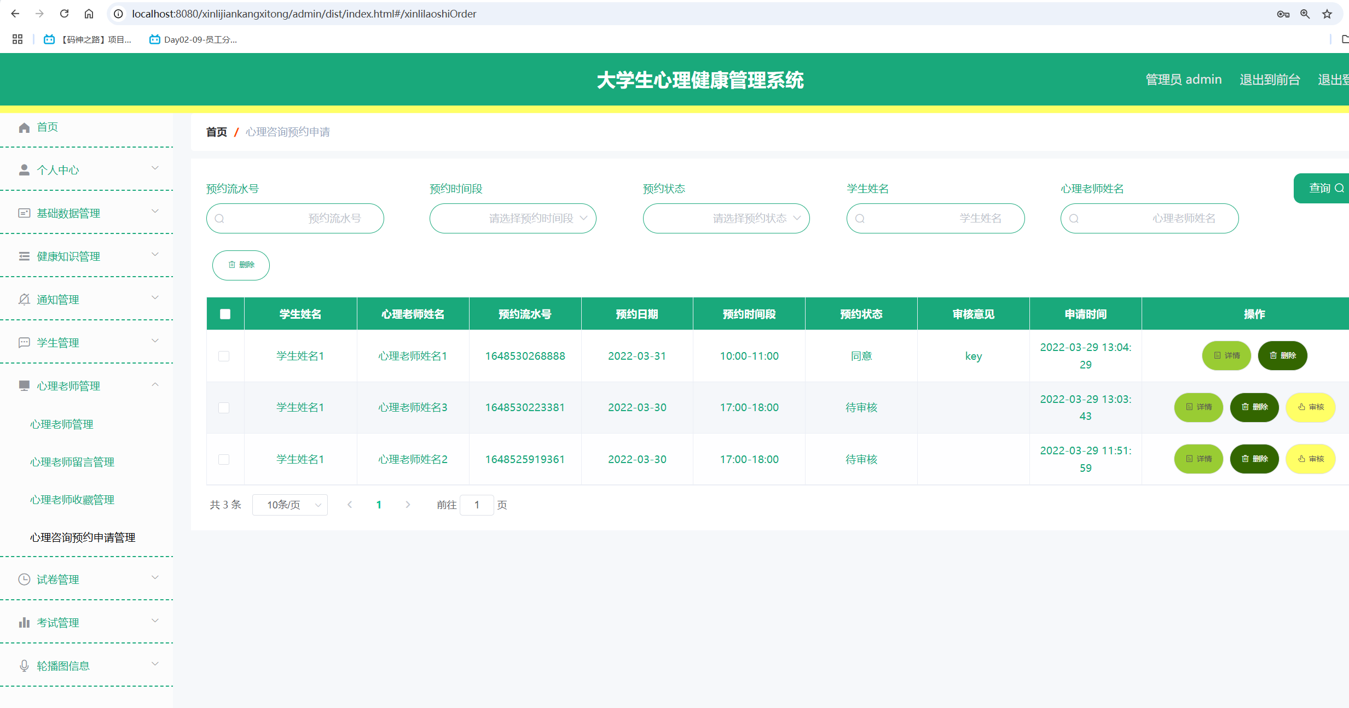
Task: Open the 心理老师留言管理 submenu item
Action: click(72, 462)
